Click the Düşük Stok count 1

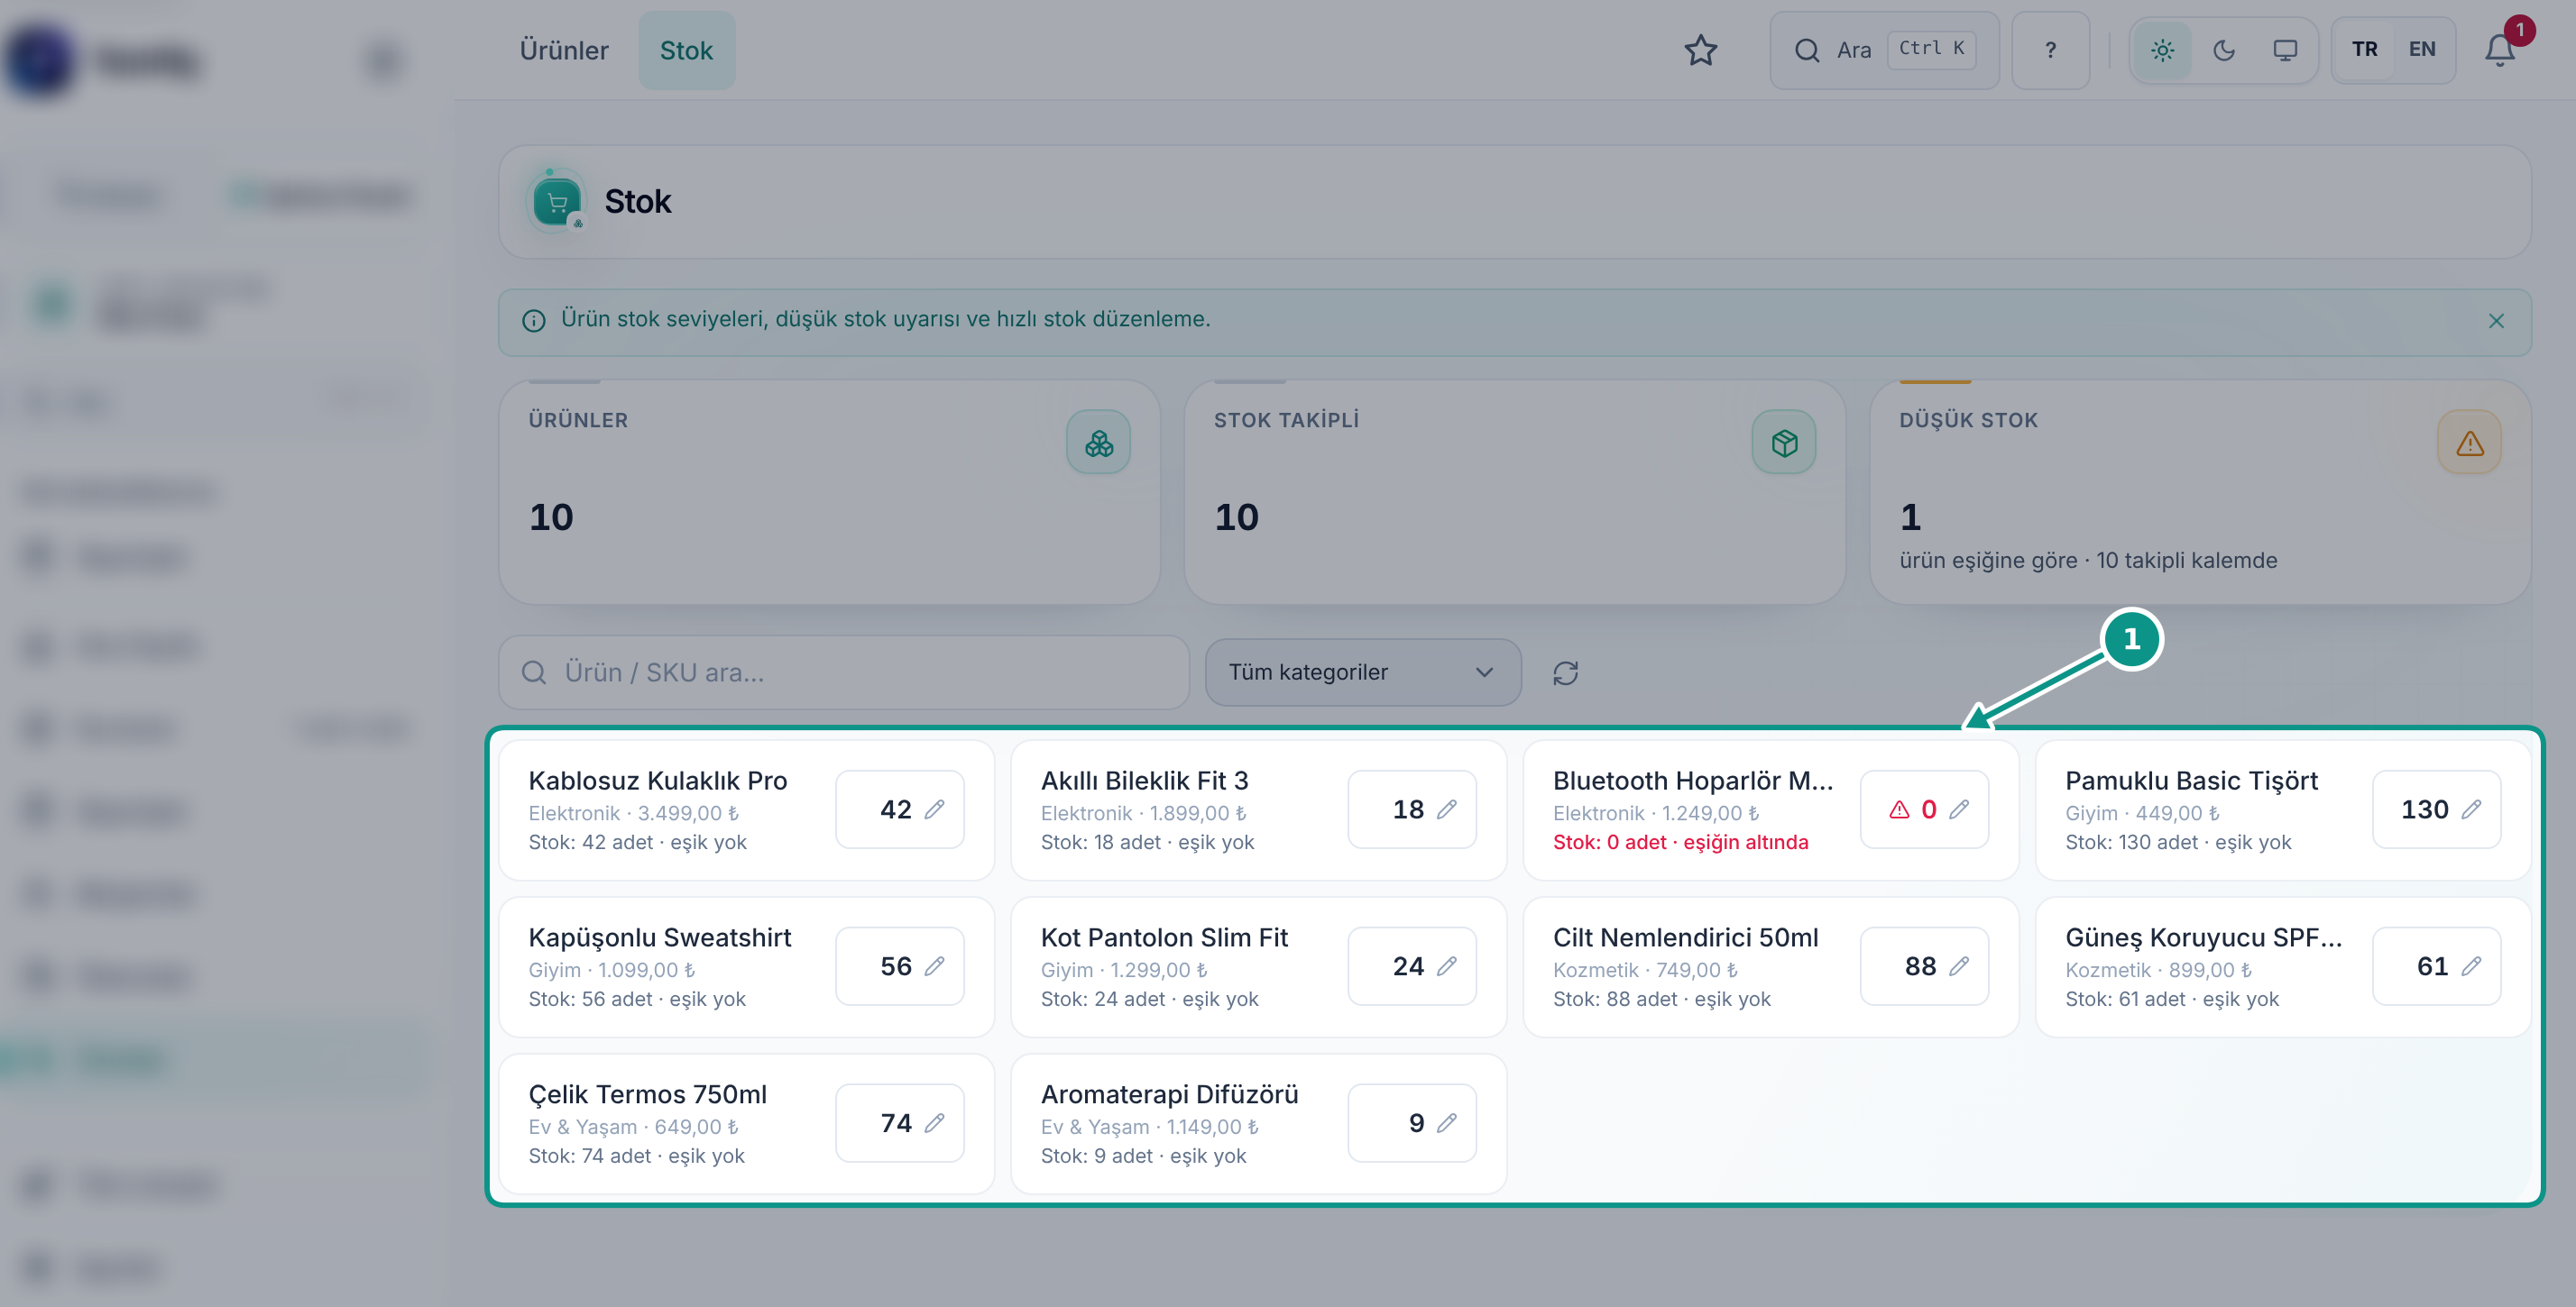point(1910,516)
